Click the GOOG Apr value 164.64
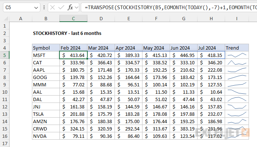 128,77
